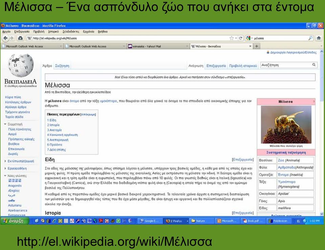Click the Επεξεργασία tab beside Ανάγνωση

coord(216,66)
